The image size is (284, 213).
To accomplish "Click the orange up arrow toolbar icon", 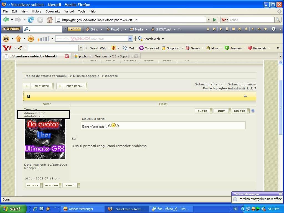I will click(19, 39).
